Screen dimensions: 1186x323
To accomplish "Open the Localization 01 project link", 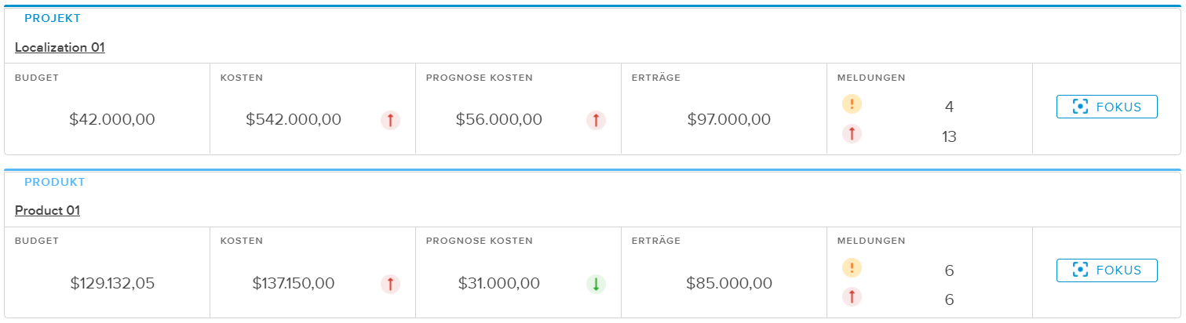I will click(60, 47).
